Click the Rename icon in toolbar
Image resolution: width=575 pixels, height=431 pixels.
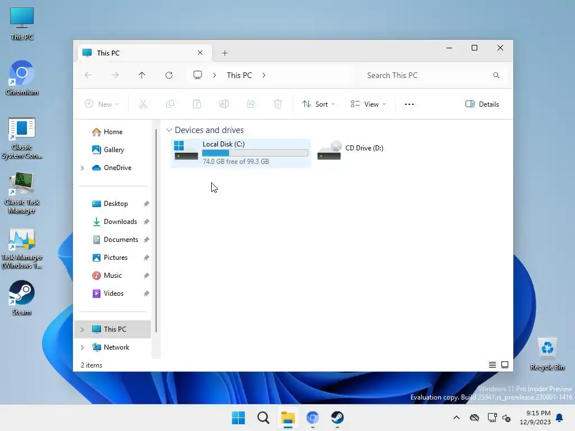click(224, 104)
